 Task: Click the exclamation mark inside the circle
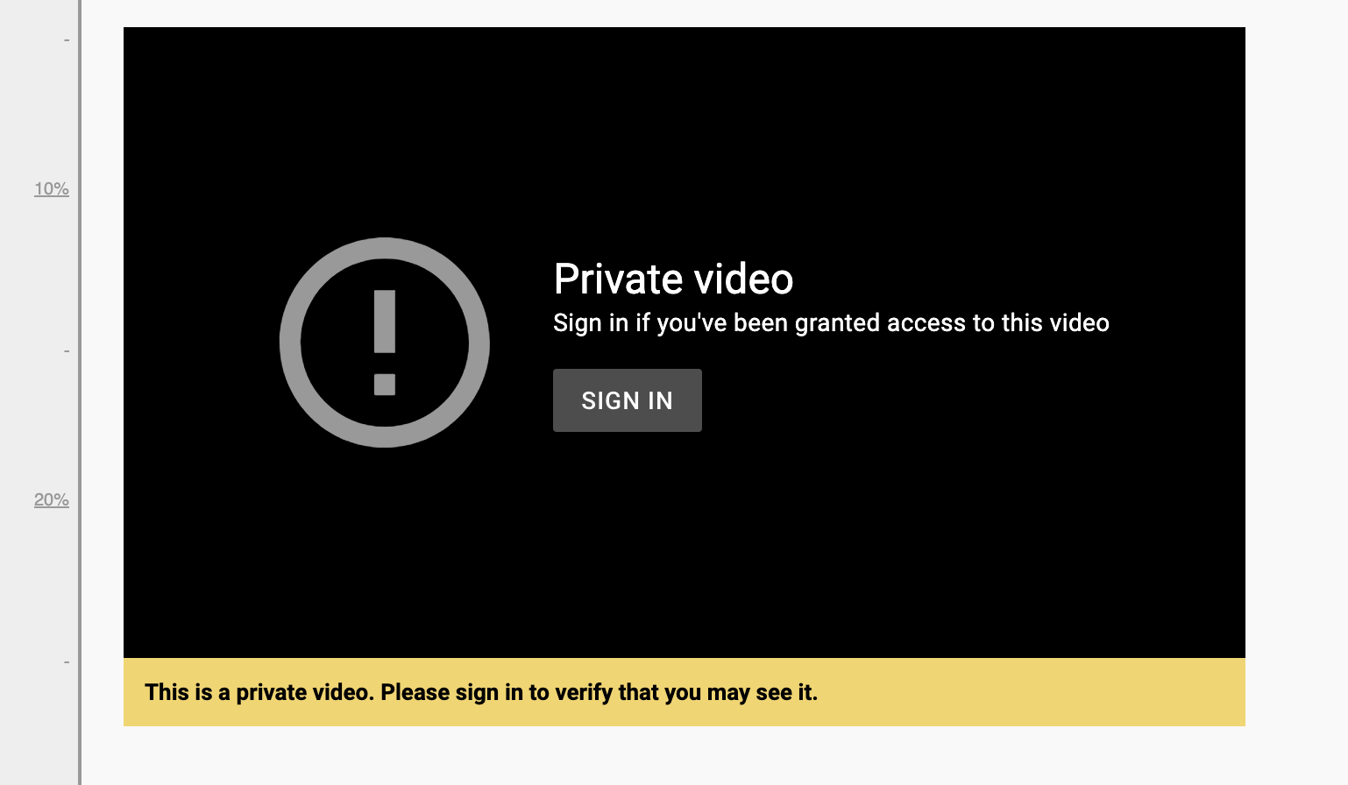click(x=385, y=343)
